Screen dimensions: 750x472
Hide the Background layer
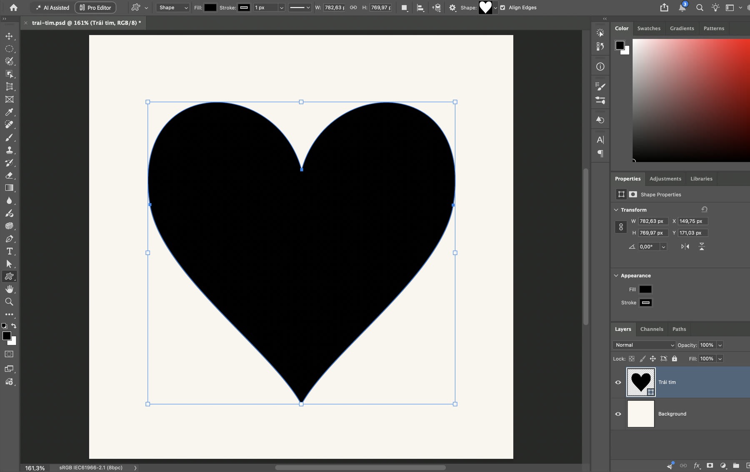pyautogui.click(x=618, y=414)
